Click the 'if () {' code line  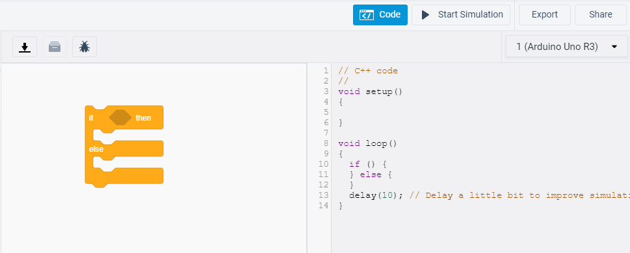click(x=367, y=164)
